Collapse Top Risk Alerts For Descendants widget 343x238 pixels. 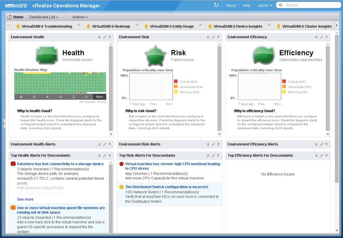(x=208, y=156)
